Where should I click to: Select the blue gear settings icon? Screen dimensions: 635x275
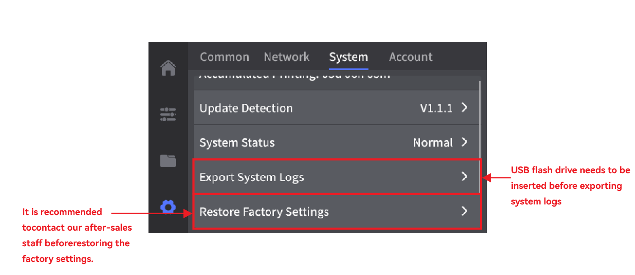click(168, 207)
